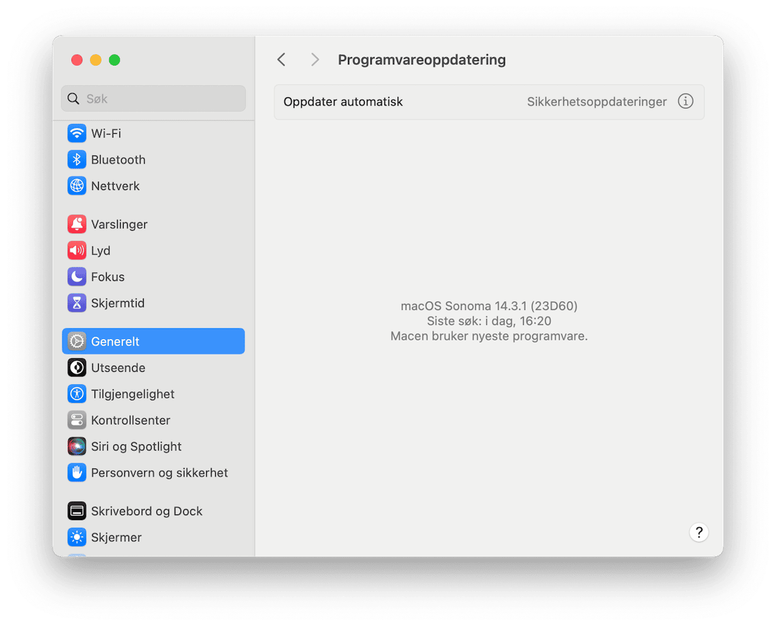Viewport: 776px width, 626px height.
Task: Open info button beside Sikkerhetsoppdateringer
Action: point(685,102)
